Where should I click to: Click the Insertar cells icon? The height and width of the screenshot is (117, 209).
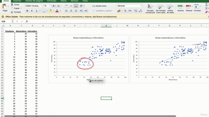[x=180, y=6]
